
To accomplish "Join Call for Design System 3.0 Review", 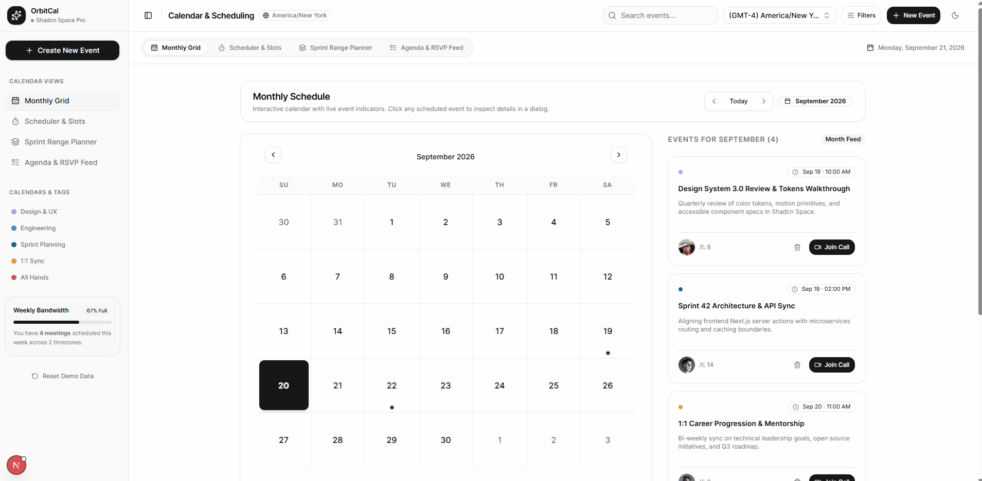I will coord(832,247).
